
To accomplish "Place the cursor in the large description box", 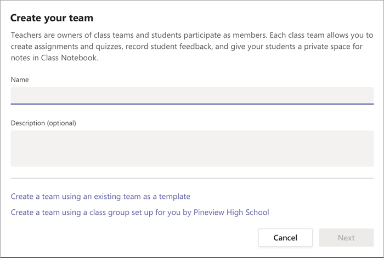I will point(192,148).
